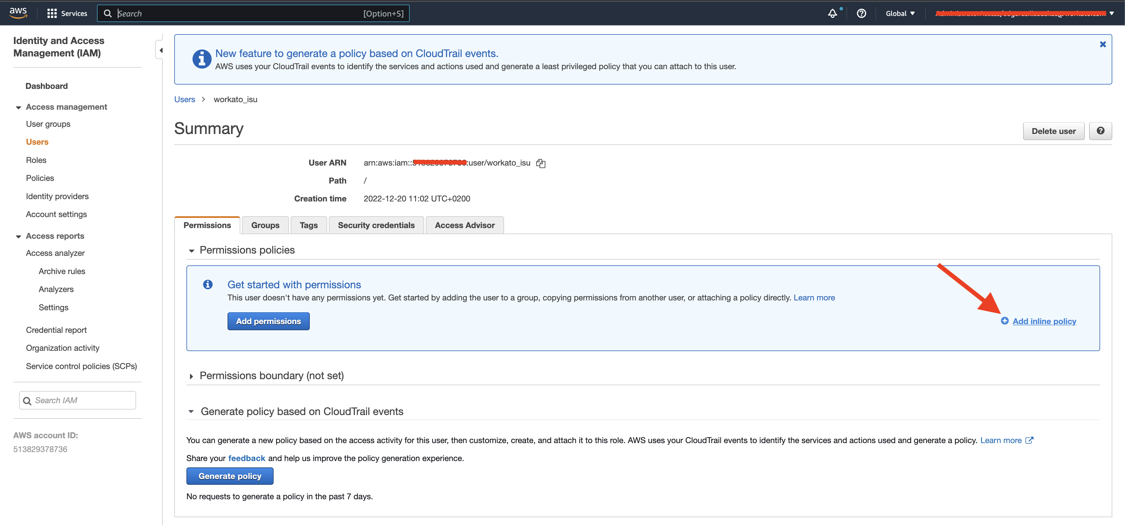The width and height of the screenshot is (1125, 525).
Task: Expand the Permissions boundary section
Action: (191, 376)
